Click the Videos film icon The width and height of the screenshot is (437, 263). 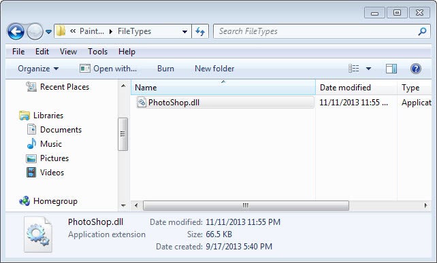click(x=31, y=172)
